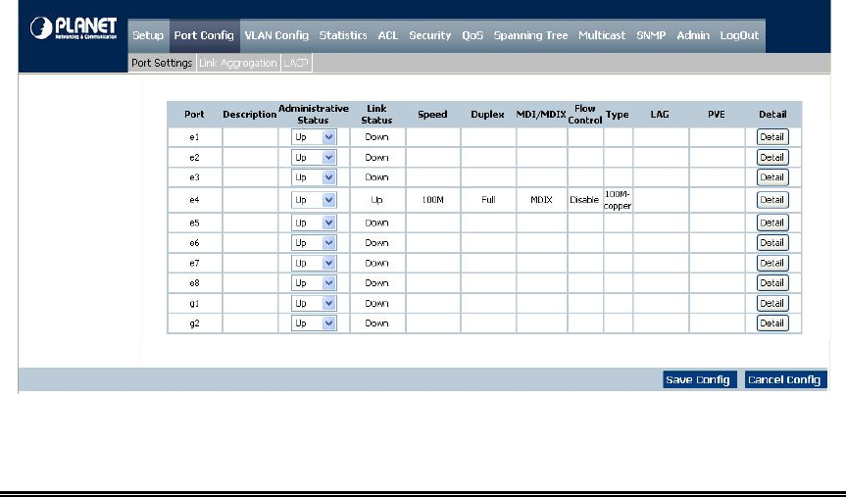The image size is (846, 497).
Task: Click Detail button for port g1
Action: [772, 303]
